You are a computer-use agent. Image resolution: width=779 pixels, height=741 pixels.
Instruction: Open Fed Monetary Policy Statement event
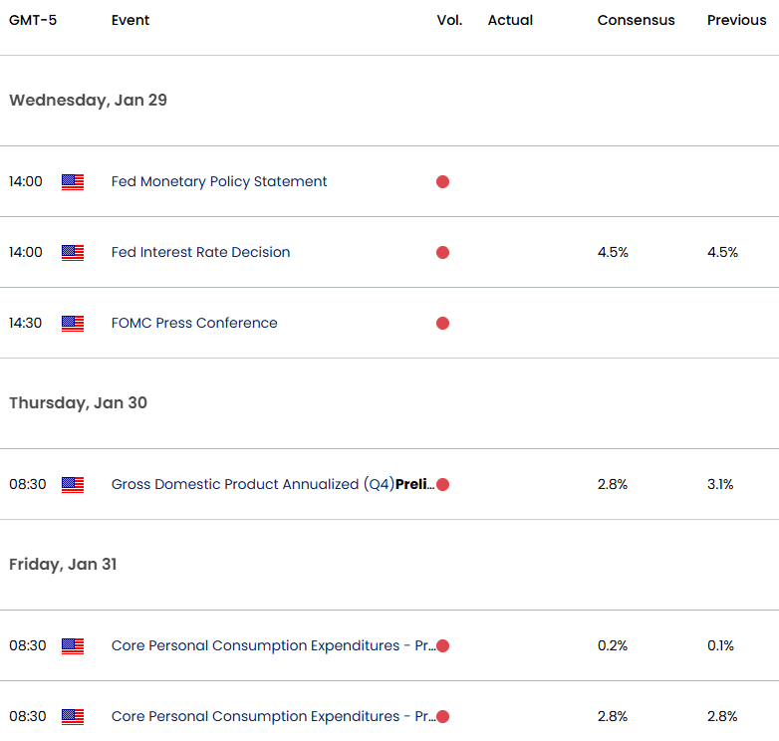[219, 182]
